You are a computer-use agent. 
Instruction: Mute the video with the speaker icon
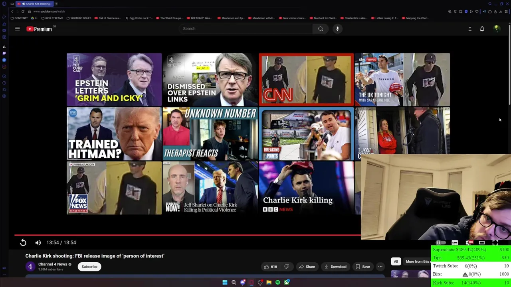point(38,242)
